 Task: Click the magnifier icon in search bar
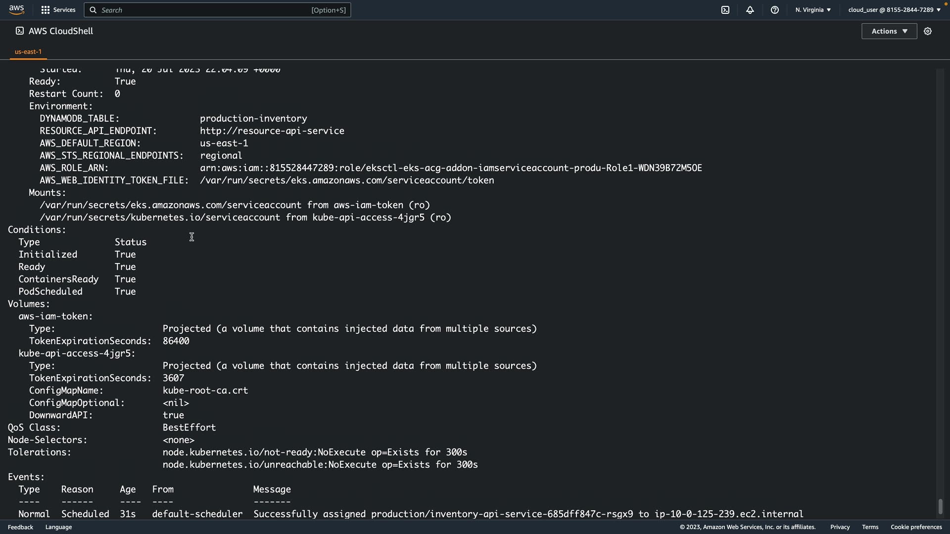tap(93, 10)
